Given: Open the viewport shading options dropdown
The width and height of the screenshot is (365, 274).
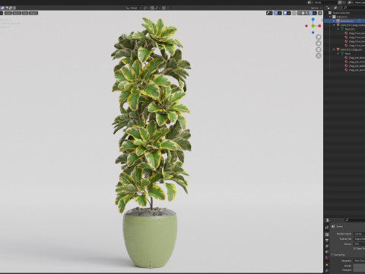Looking at the screenshot, I should coord(315,13).
